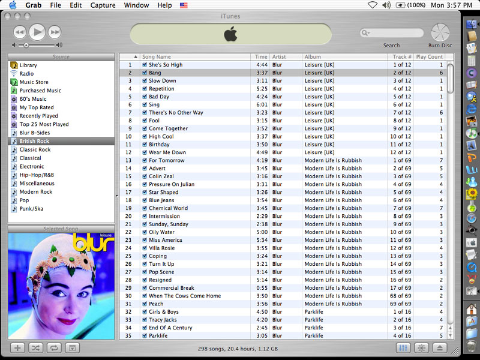Turn on the visualizer

422,348
